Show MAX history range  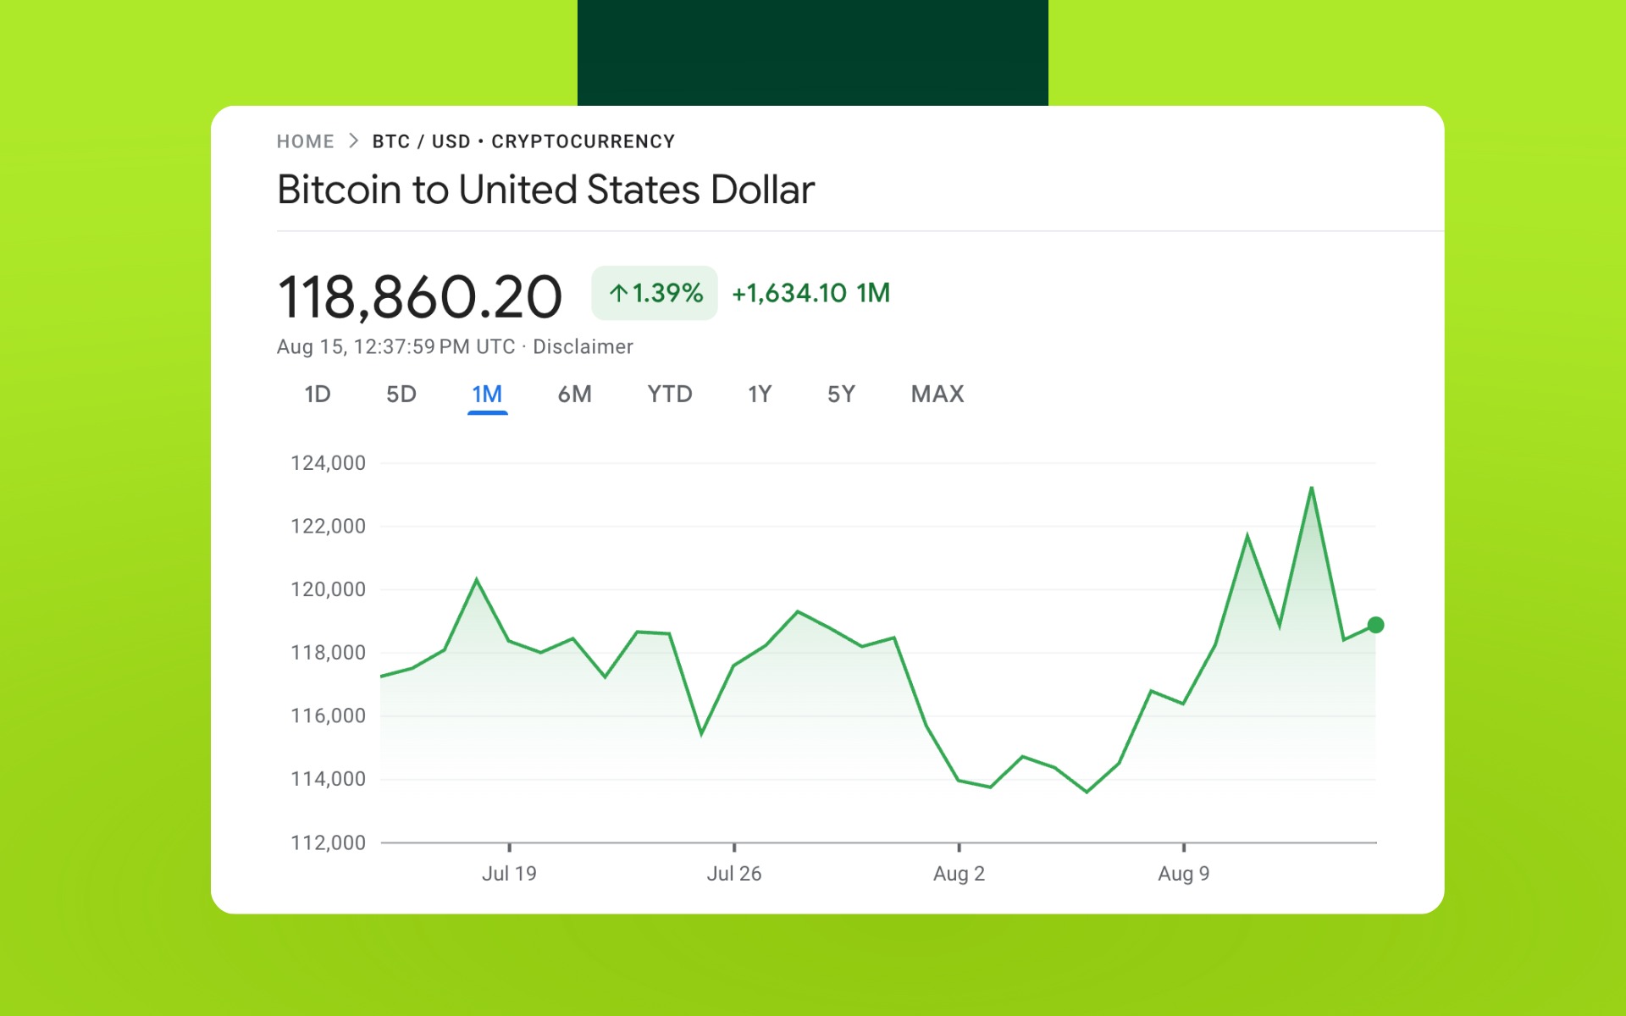tap(937, 395)
